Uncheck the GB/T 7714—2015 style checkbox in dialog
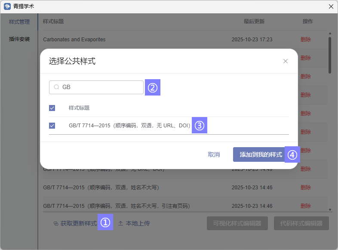338x250 pixels. [52, 126]
